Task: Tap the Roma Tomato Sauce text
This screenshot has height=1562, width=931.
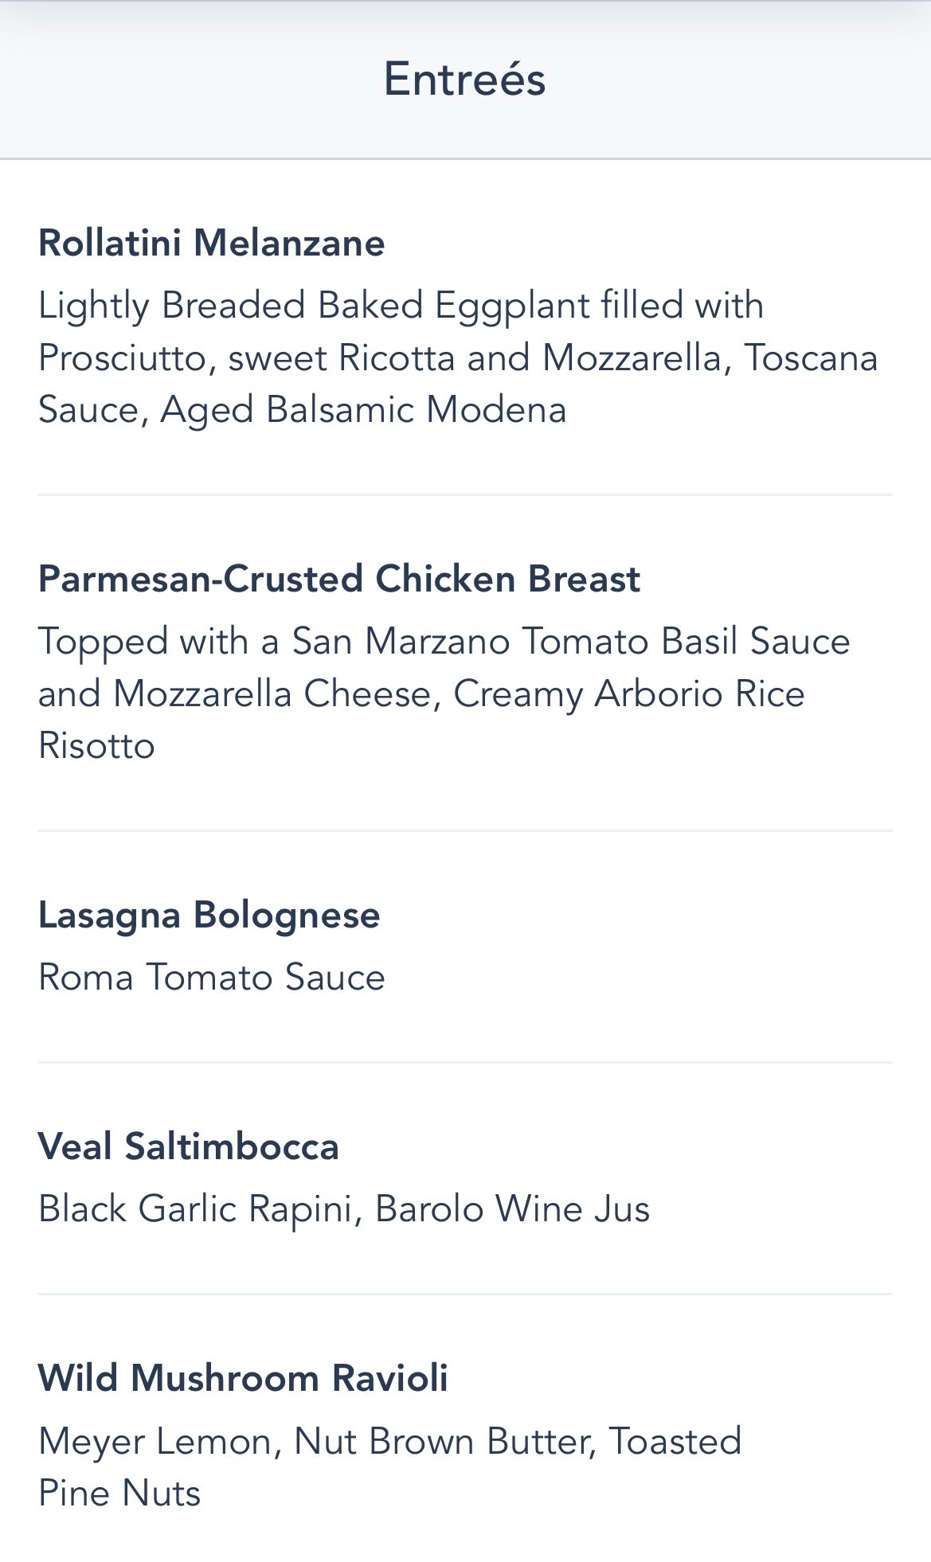Action: coord(211,978)
